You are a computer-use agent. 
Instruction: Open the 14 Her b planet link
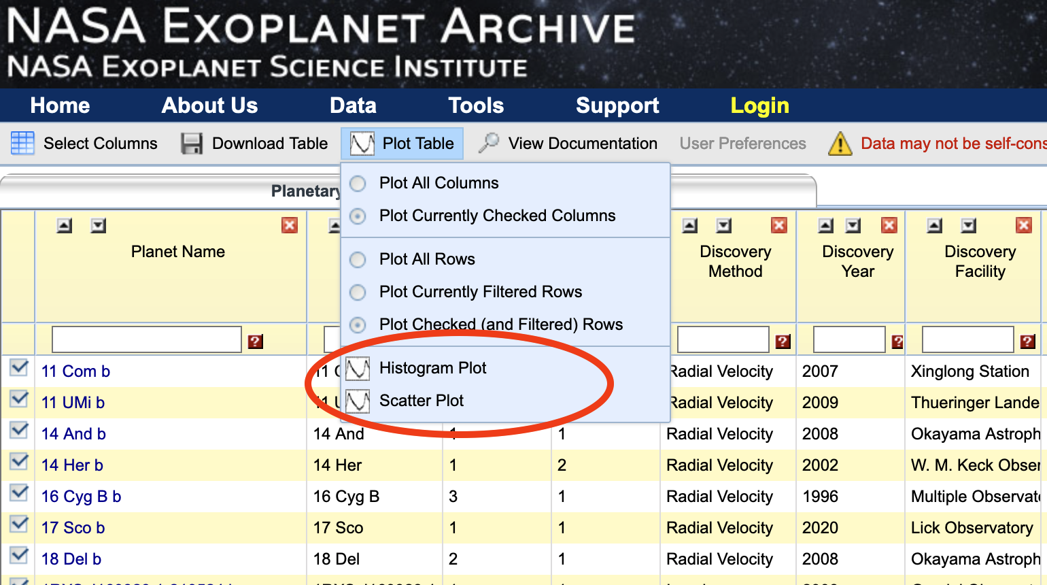click(72, 465)
